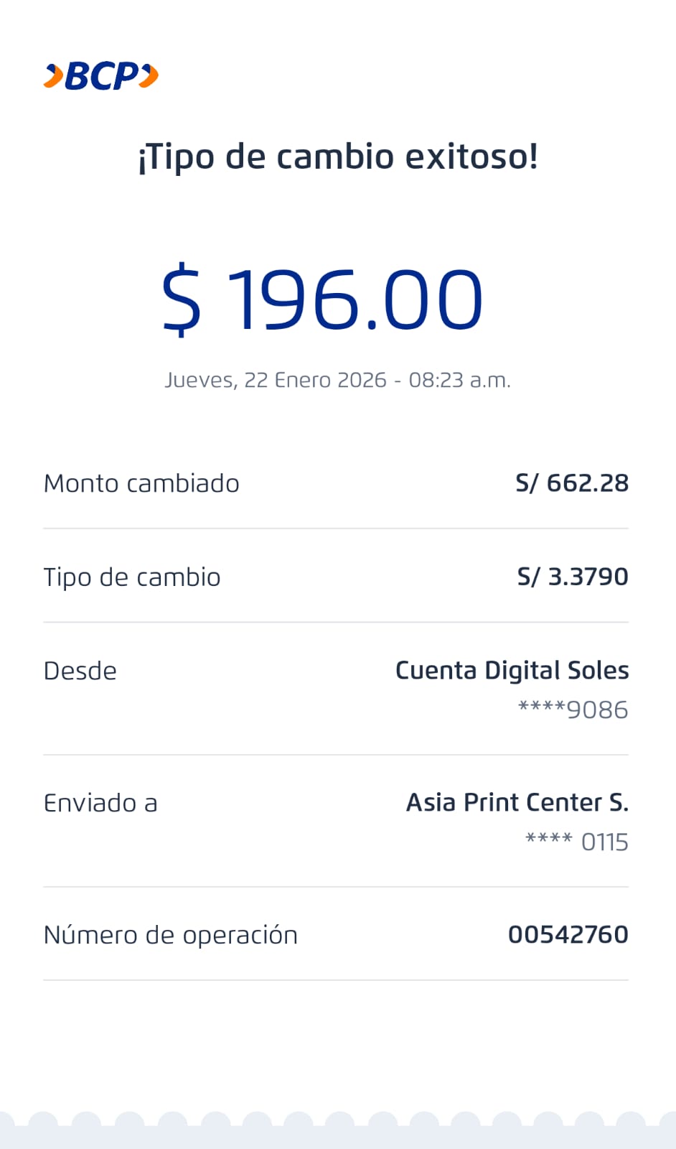Select the operation number 00542760
Screen dimensions: 676x1149
pyautogui.click(x=568, y=934)
